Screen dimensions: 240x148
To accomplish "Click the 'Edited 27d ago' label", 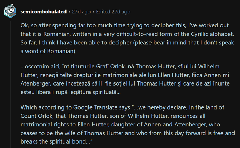I will (113, 12).
